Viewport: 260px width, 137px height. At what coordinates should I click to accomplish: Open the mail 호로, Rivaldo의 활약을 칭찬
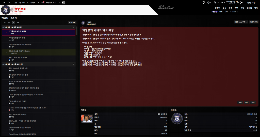39,69
